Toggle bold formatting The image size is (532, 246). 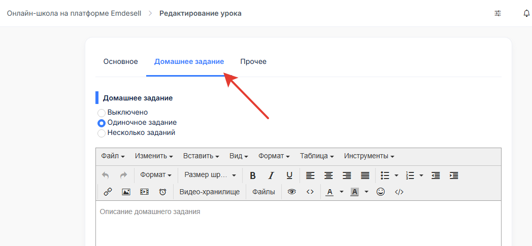[x=252, y=175]
